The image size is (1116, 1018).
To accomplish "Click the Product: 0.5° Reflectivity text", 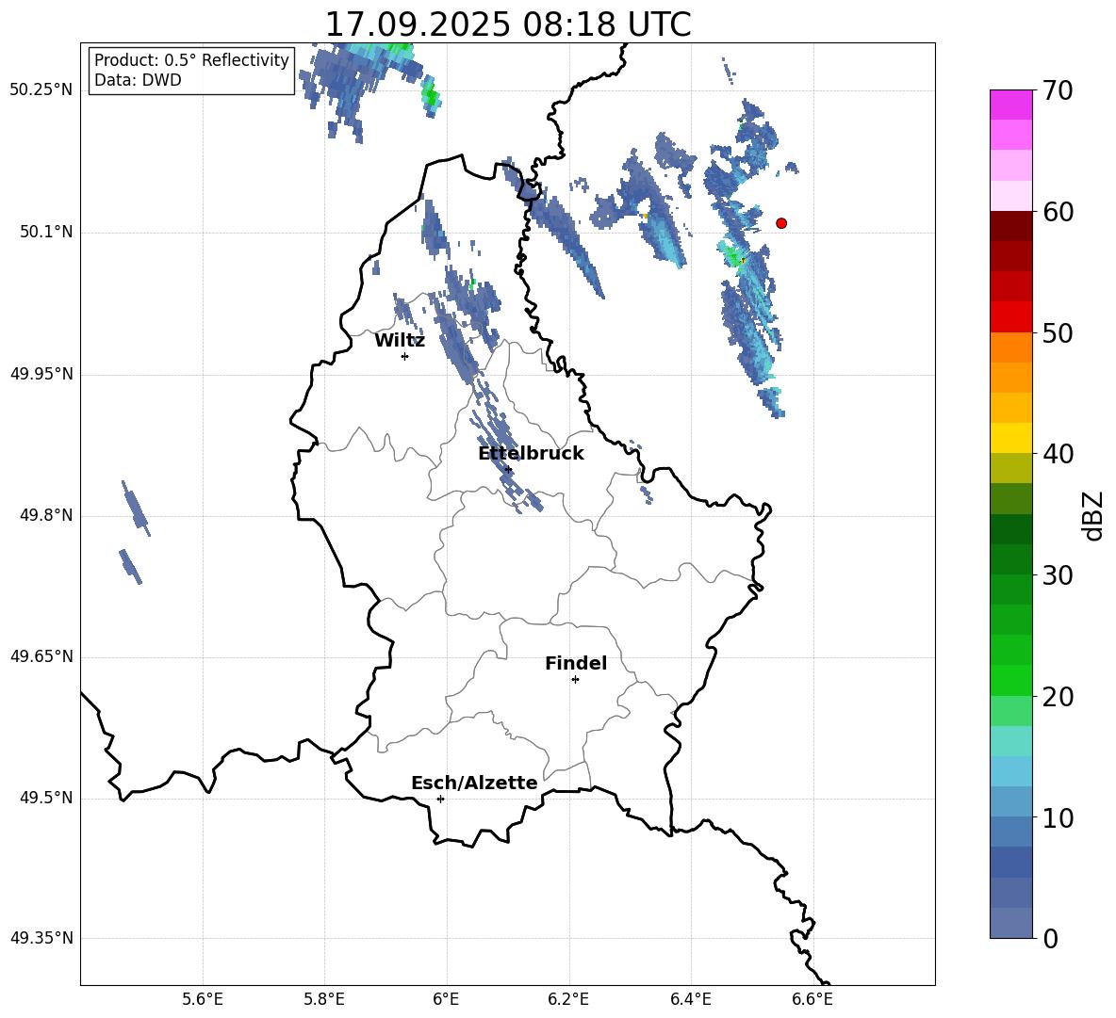I will (191, 59).
